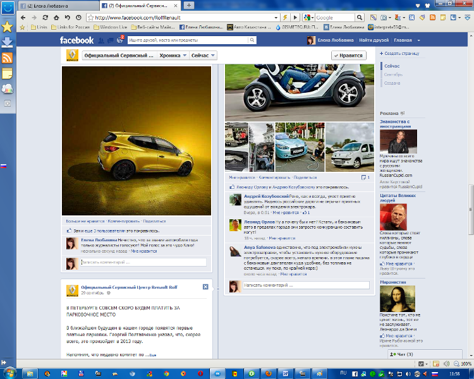Click Найти друзей in Facebook header
The image size is (474, 379).
pos(374,40)
